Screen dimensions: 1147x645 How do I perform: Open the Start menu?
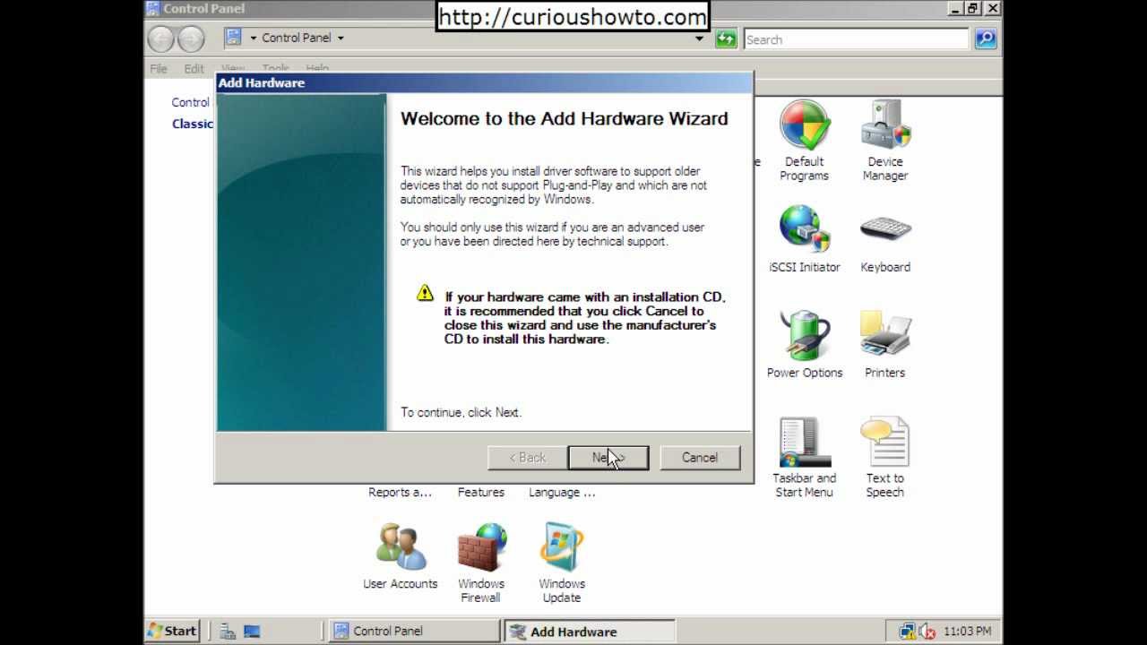coord(172,631)
